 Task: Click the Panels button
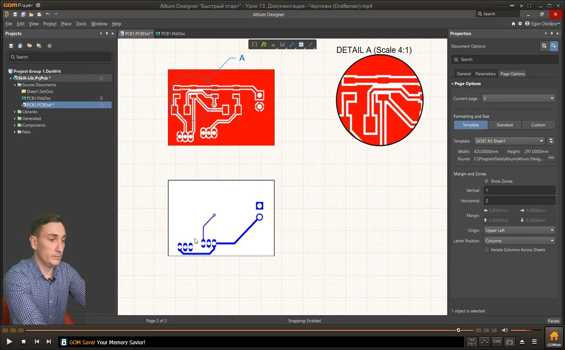553,321
